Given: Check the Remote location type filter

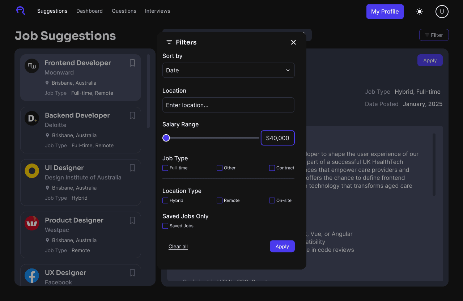Looking at the screenshot, I should coord(219,200).
